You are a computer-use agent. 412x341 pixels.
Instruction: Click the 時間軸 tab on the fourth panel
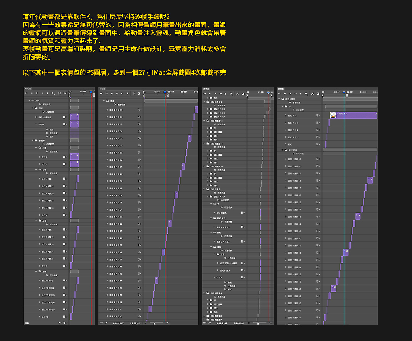point(282,89)
